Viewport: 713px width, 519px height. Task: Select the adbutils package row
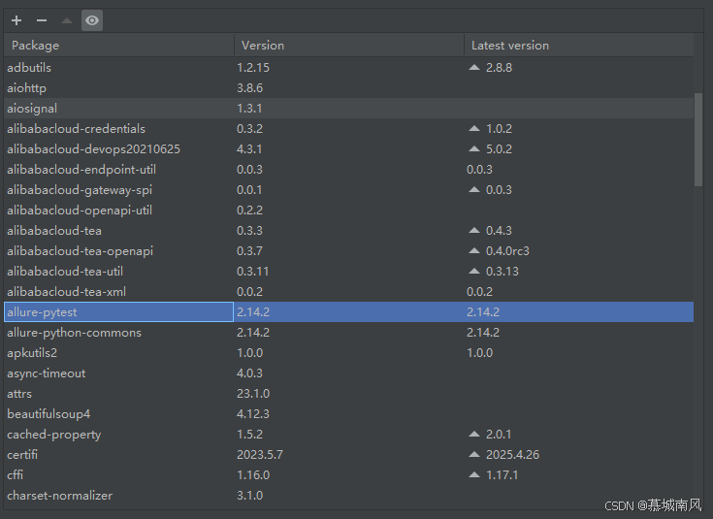tap(349, 67)
